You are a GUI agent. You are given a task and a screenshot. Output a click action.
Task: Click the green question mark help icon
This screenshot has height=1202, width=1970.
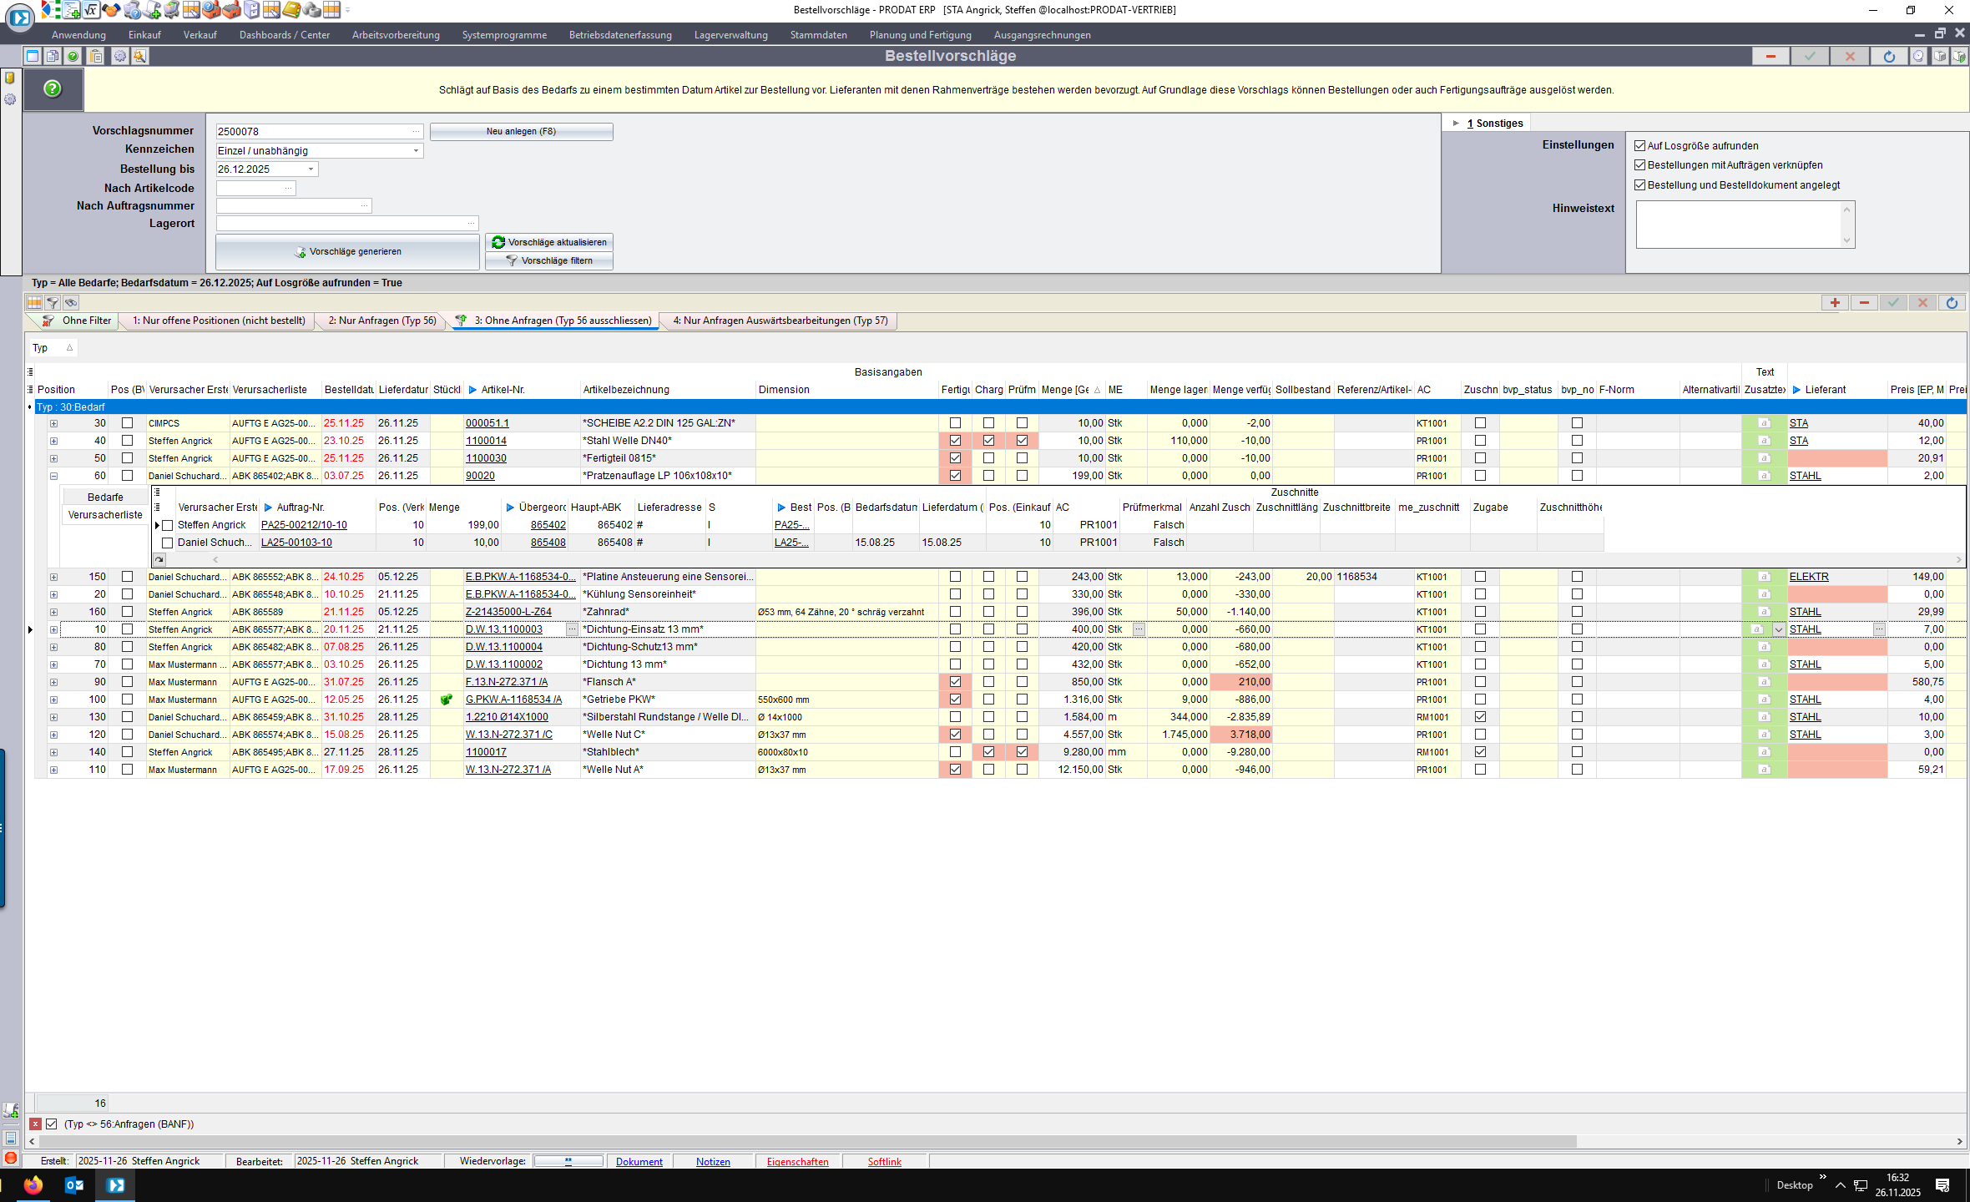click(53, 88)
